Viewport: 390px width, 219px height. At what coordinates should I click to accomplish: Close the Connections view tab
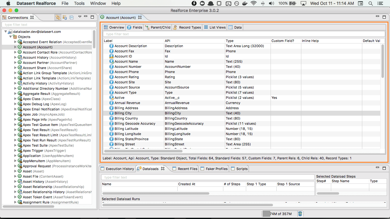coord(32,17)
